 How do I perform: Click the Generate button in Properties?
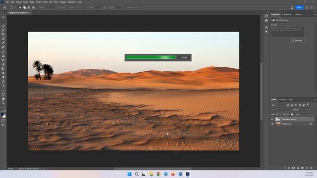point(297,41)
